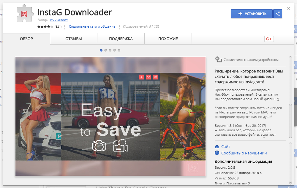The image size is (297, 188).
Task: Click the additional info panel scrollbar
Action: point(290,163)
